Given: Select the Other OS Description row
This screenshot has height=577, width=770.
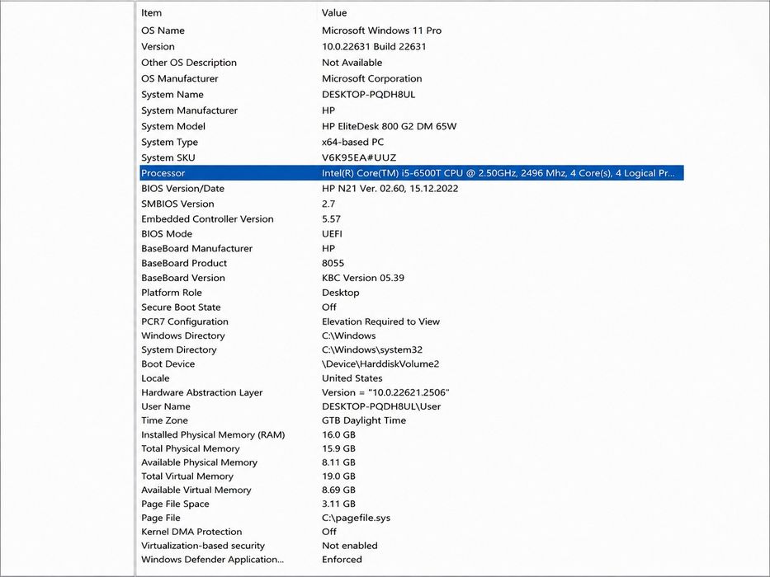Looking at the screenshot, I should (412, 63).
